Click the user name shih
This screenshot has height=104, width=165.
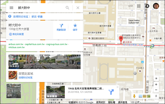(131, 6)
